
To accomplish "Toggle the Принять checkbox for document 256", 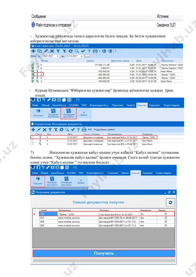I will 166,214.
